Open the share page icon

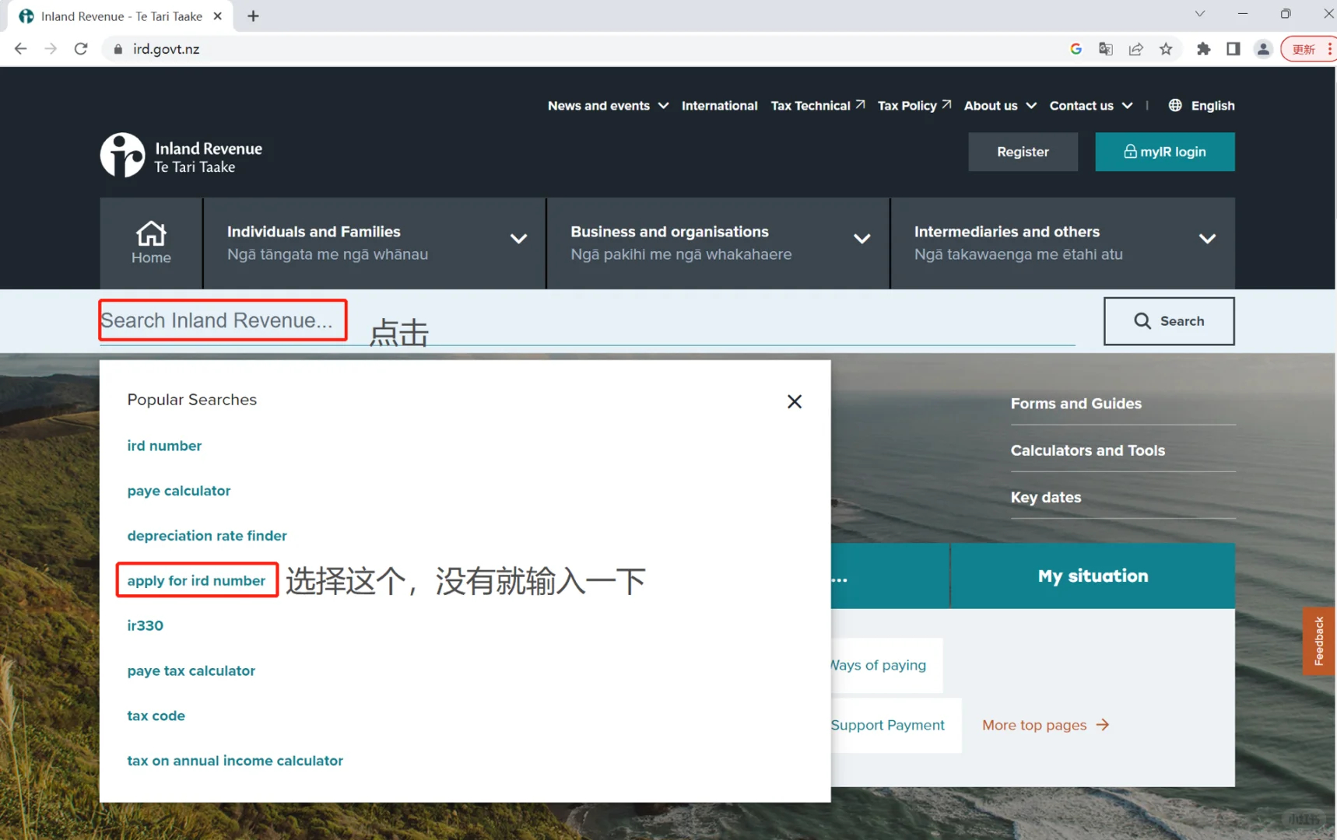[1135, 49]
